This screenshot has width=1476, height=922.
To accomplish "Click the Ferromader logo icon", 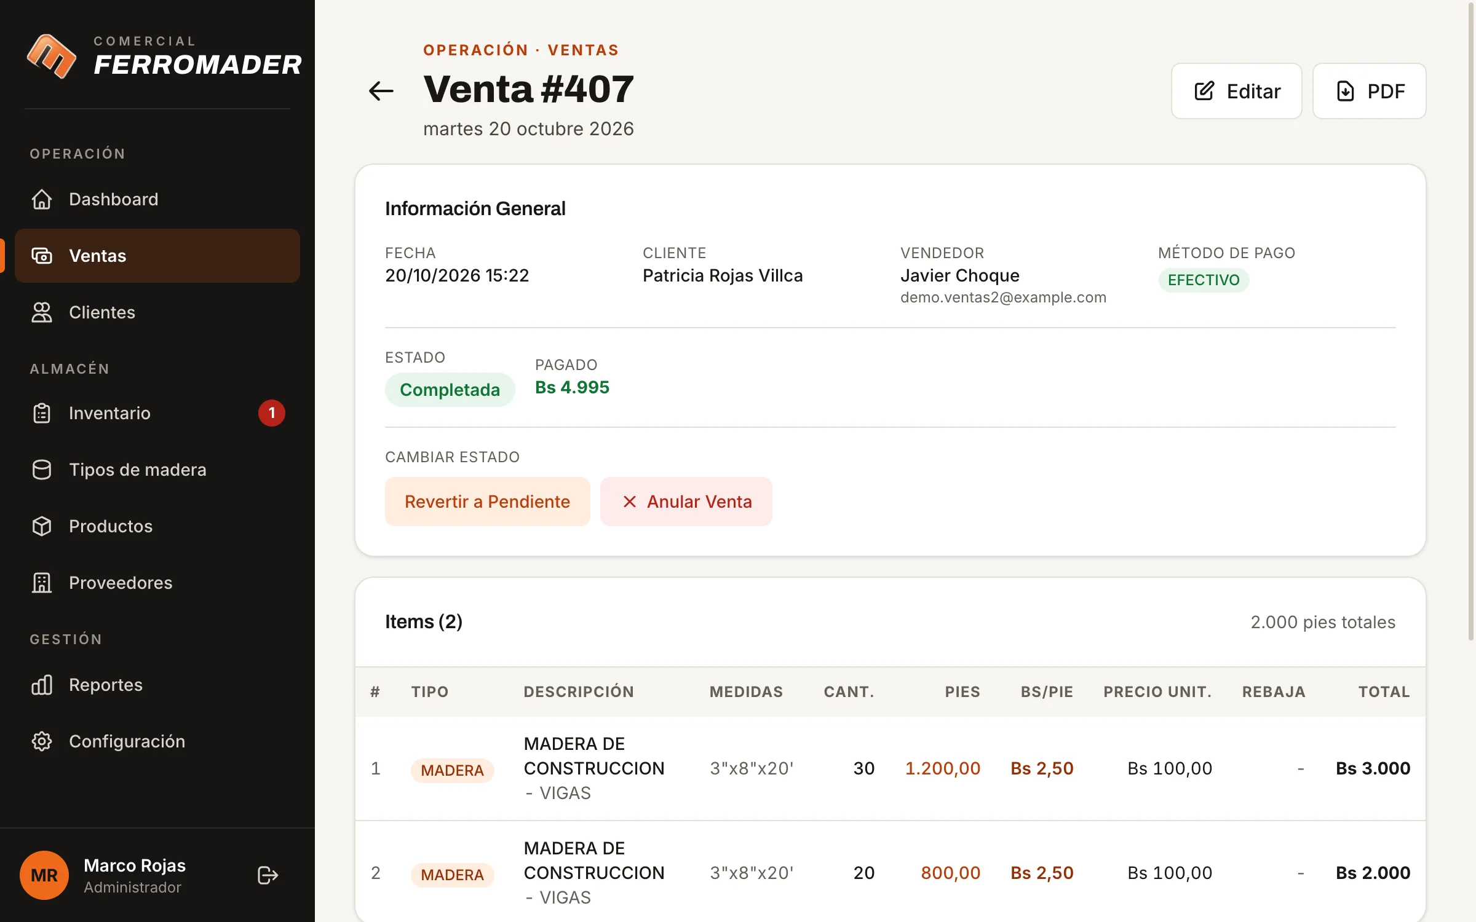I will click(52, 56).
